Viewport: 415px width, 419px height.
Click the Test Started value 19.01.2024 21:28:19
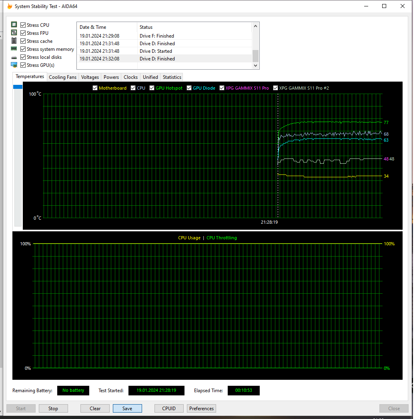click(x=156, y=391)
